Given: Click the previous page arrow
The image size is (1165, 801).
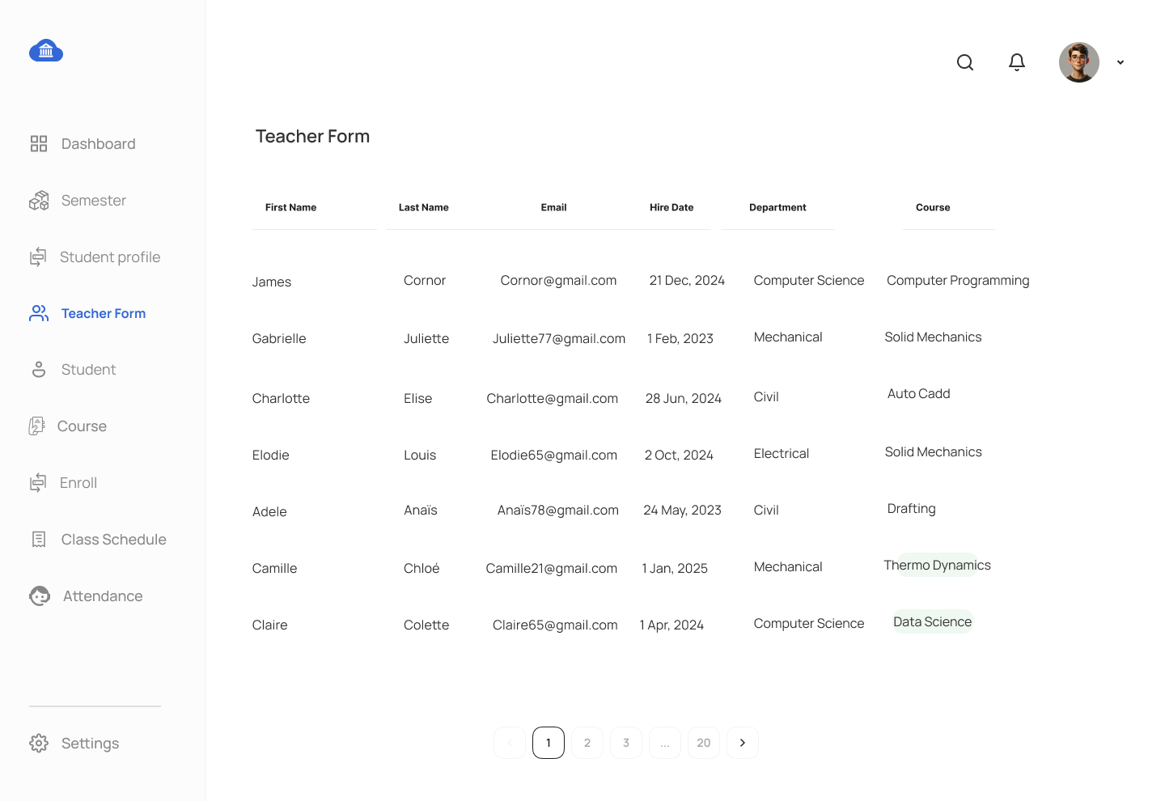Looking at the screenshot, I should click(x=510, y=743).
